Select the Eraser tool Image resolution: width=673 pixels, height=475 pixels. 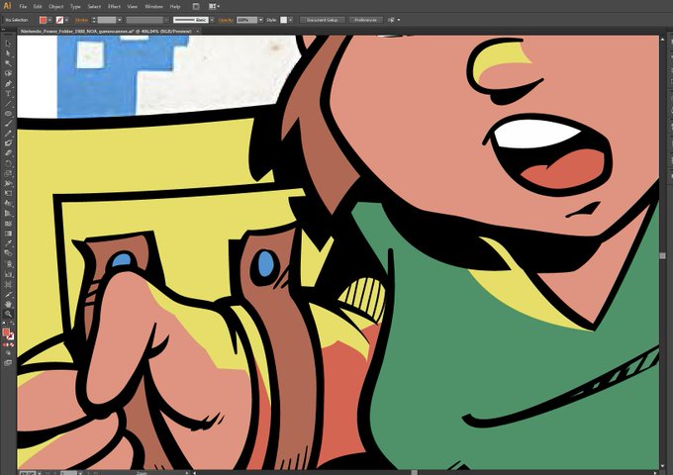pyautogui.click(x=8, y=153)
